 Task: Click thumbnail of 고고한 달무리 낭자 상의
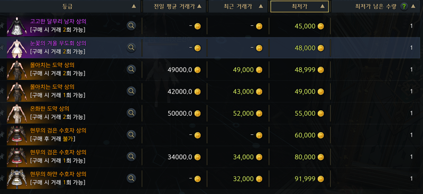click(x=17, y=27)
